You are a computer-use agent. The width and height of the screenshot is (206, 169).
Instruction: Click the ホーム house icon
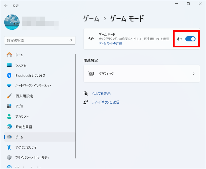(x=9, y=55)
